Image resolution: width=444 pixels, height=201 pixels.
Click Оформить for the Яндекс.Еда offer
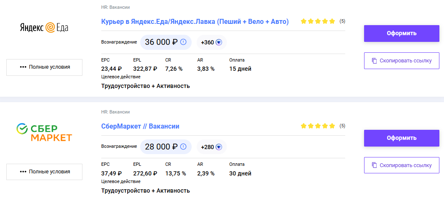click(x=402, y=33)
